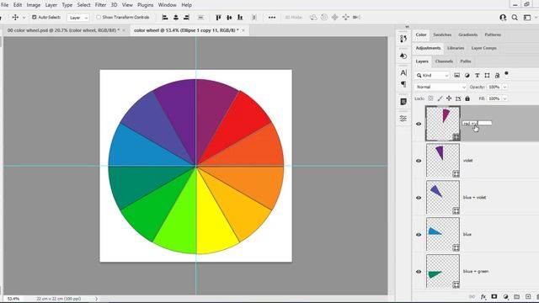Viewport: 539px width, 303px height.
Task: Hide the violet layer via eye icon
Action: pos(419,161)
